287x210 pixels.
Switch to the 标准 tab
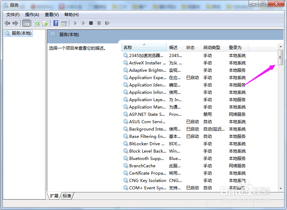67,196
